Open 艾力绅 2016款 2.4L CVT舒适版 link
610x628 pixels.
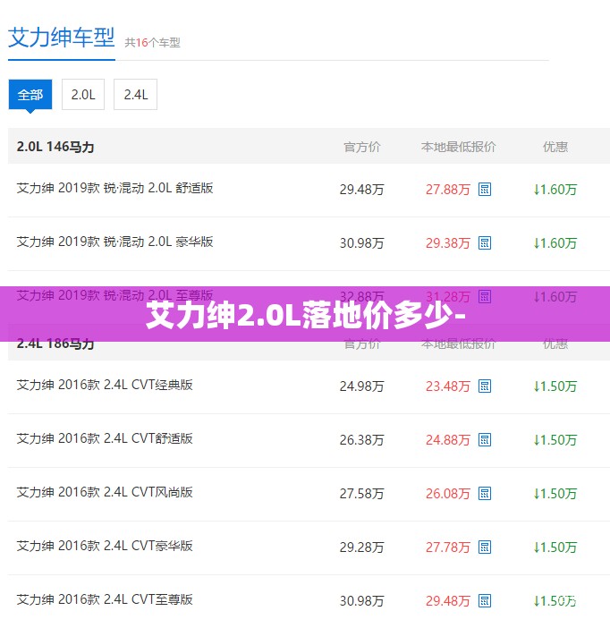(x=105, y=438)
